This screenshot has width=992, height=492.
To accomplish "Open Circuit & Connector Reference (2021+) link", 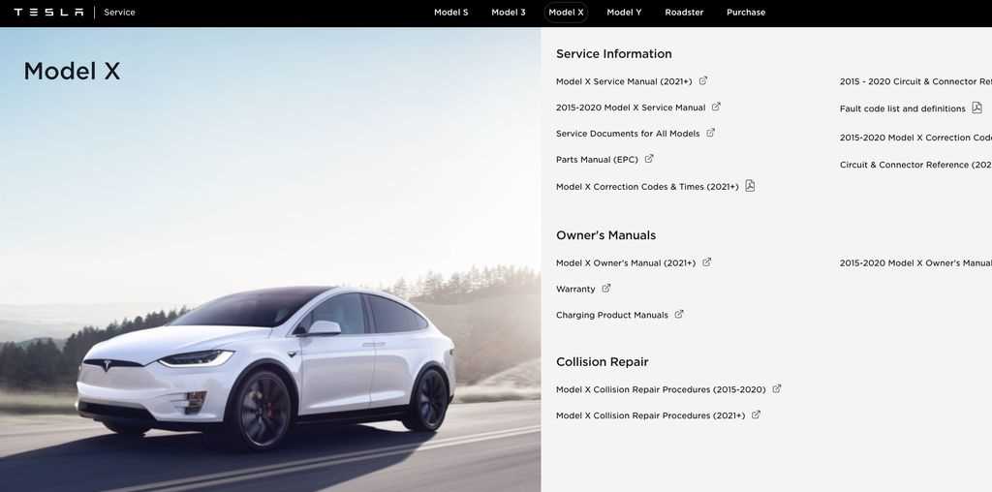I will [x=915, y=165].
